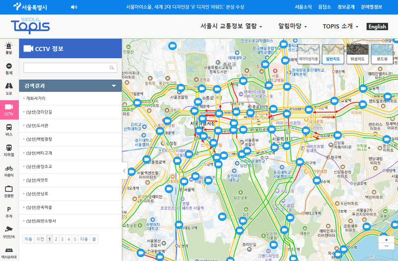Toggle the speaker sound icon in top bar
Screen dimensions: 398x261
click(74, 7)
